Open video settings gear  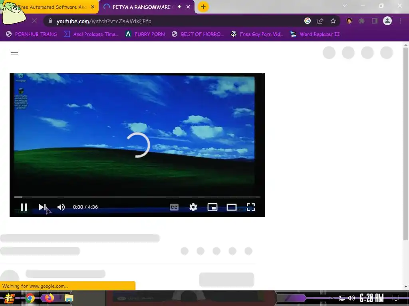(193, 207)
